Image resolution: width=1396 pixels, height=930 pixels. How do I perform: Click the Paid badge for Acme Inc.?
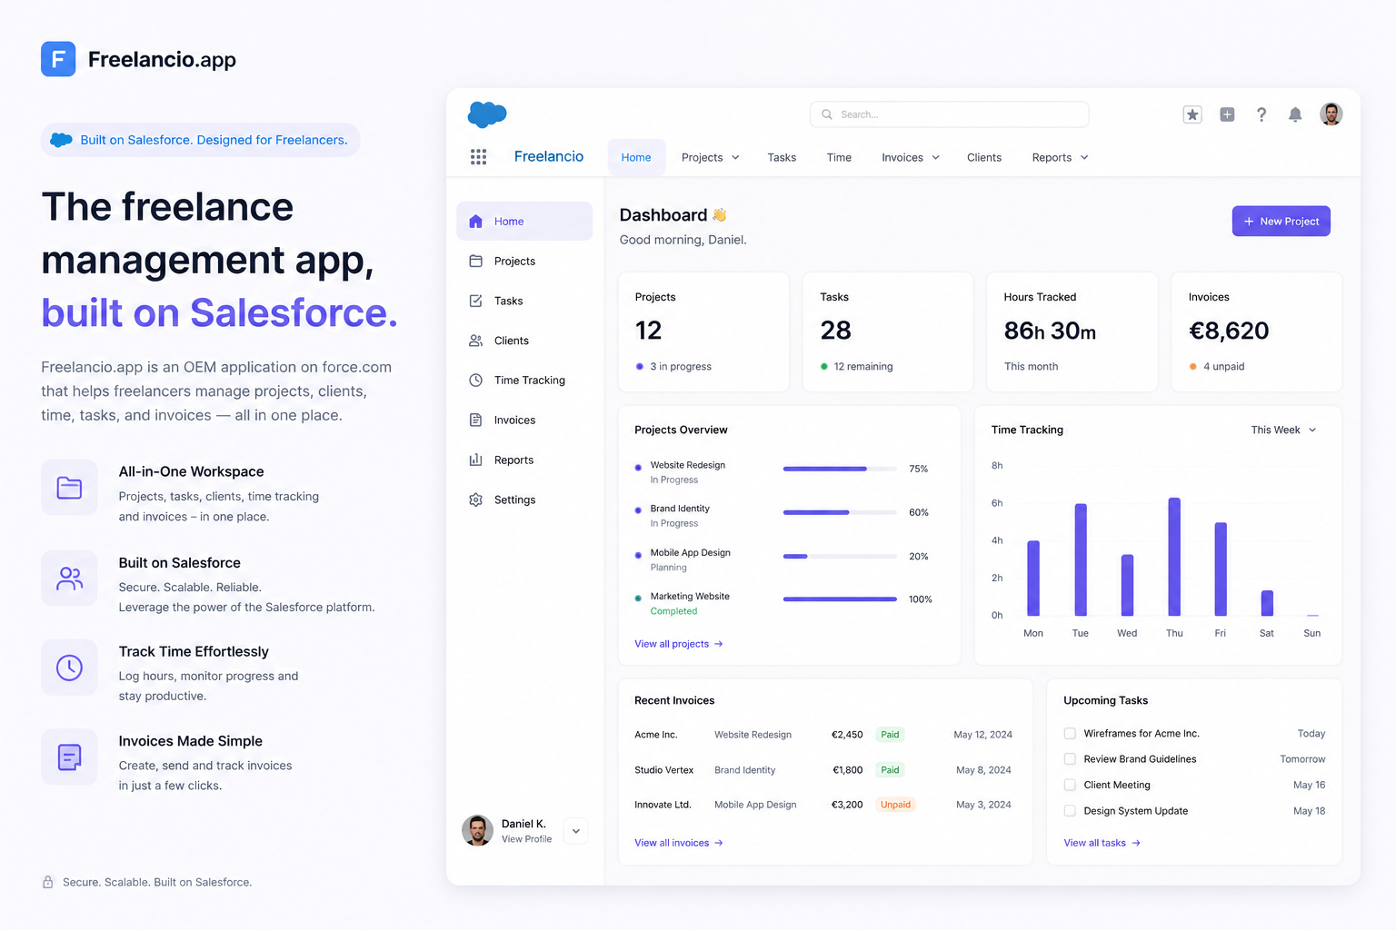[x=890, y=735]
